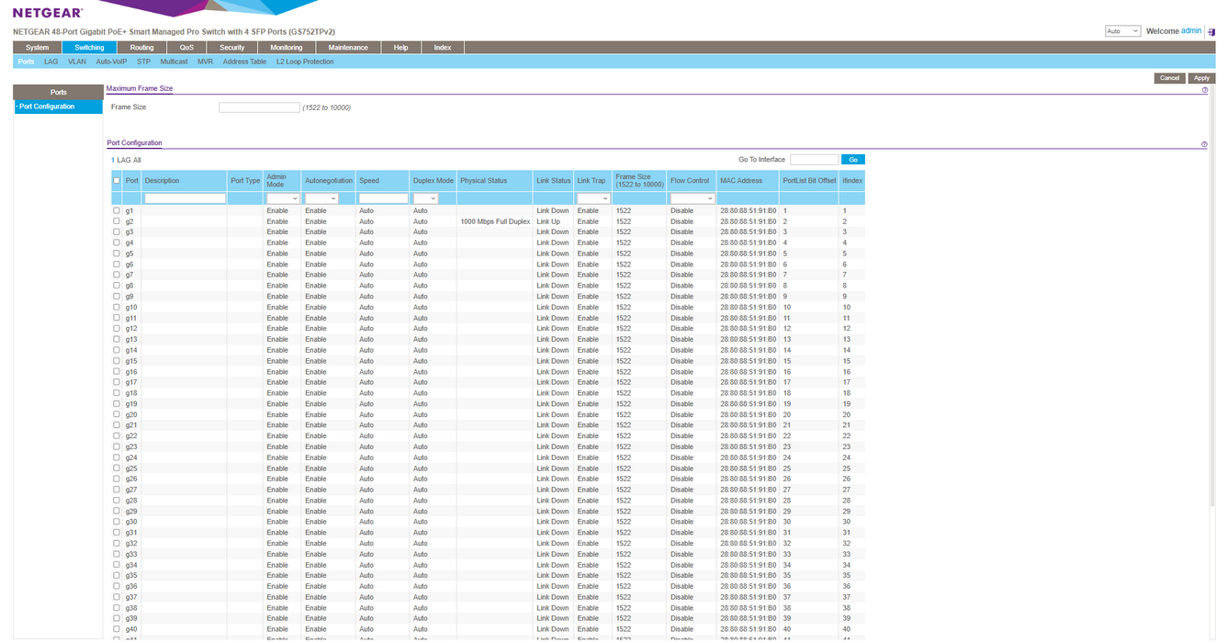Check the box for port g10
The width and height of the screenshot is (1228, 643).
point(117,307)
